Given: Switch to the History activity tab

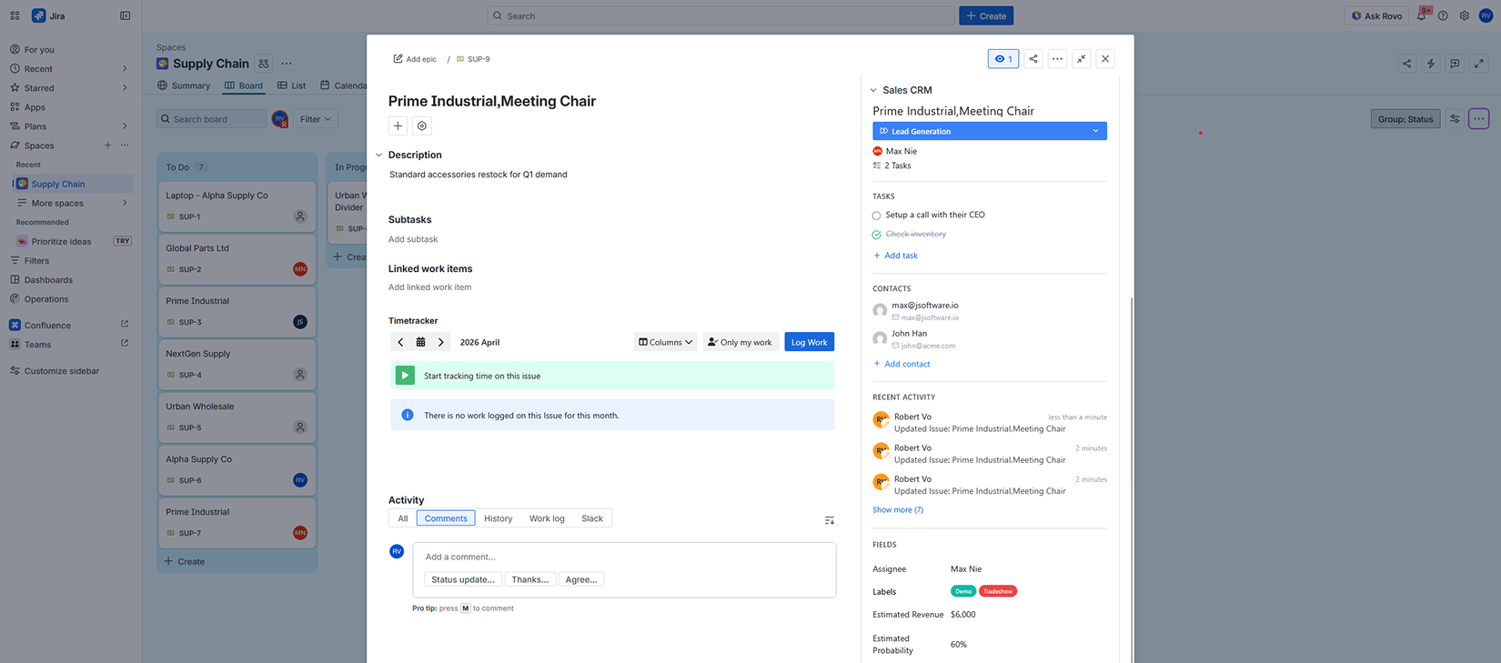Looking at the screenshot, I should click(498, 518).
